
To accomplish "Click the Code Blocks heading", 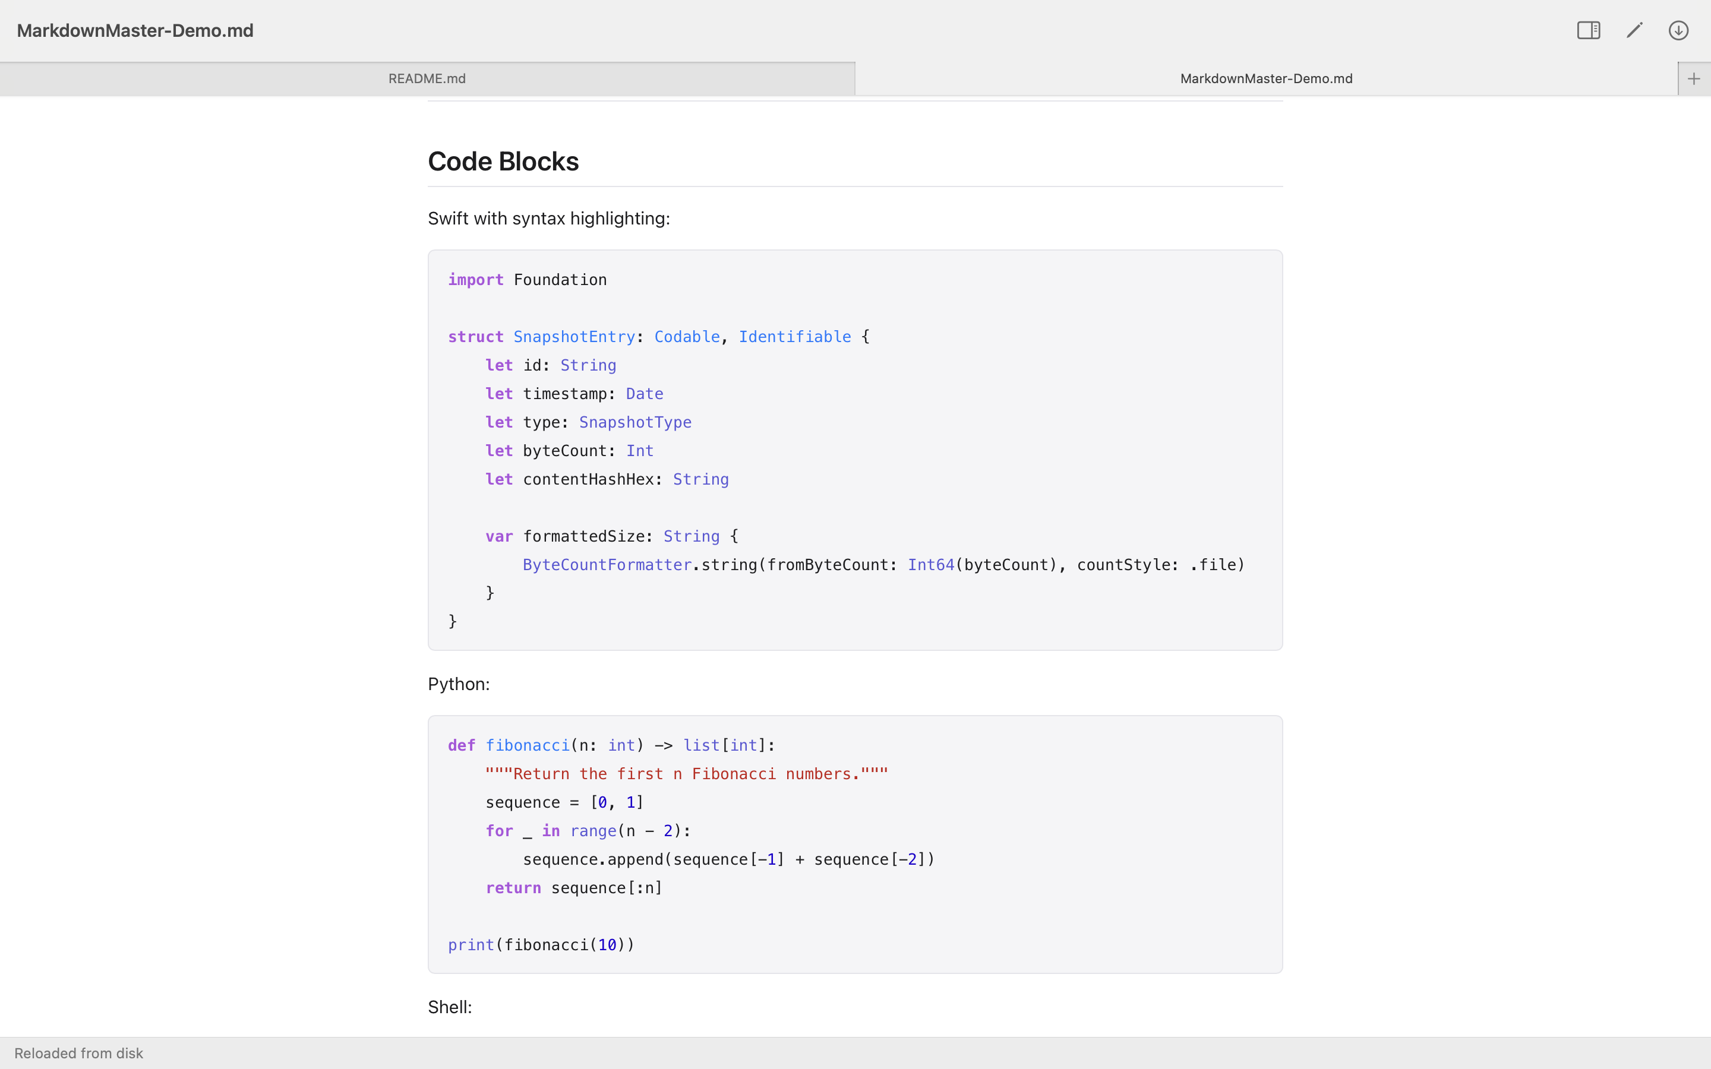I will tap(503, 162).
